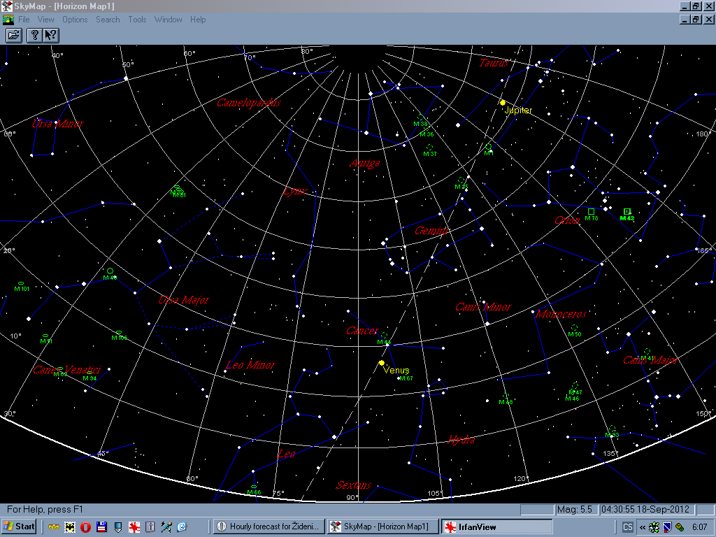Click the M 67 object label

click(406, 378)
